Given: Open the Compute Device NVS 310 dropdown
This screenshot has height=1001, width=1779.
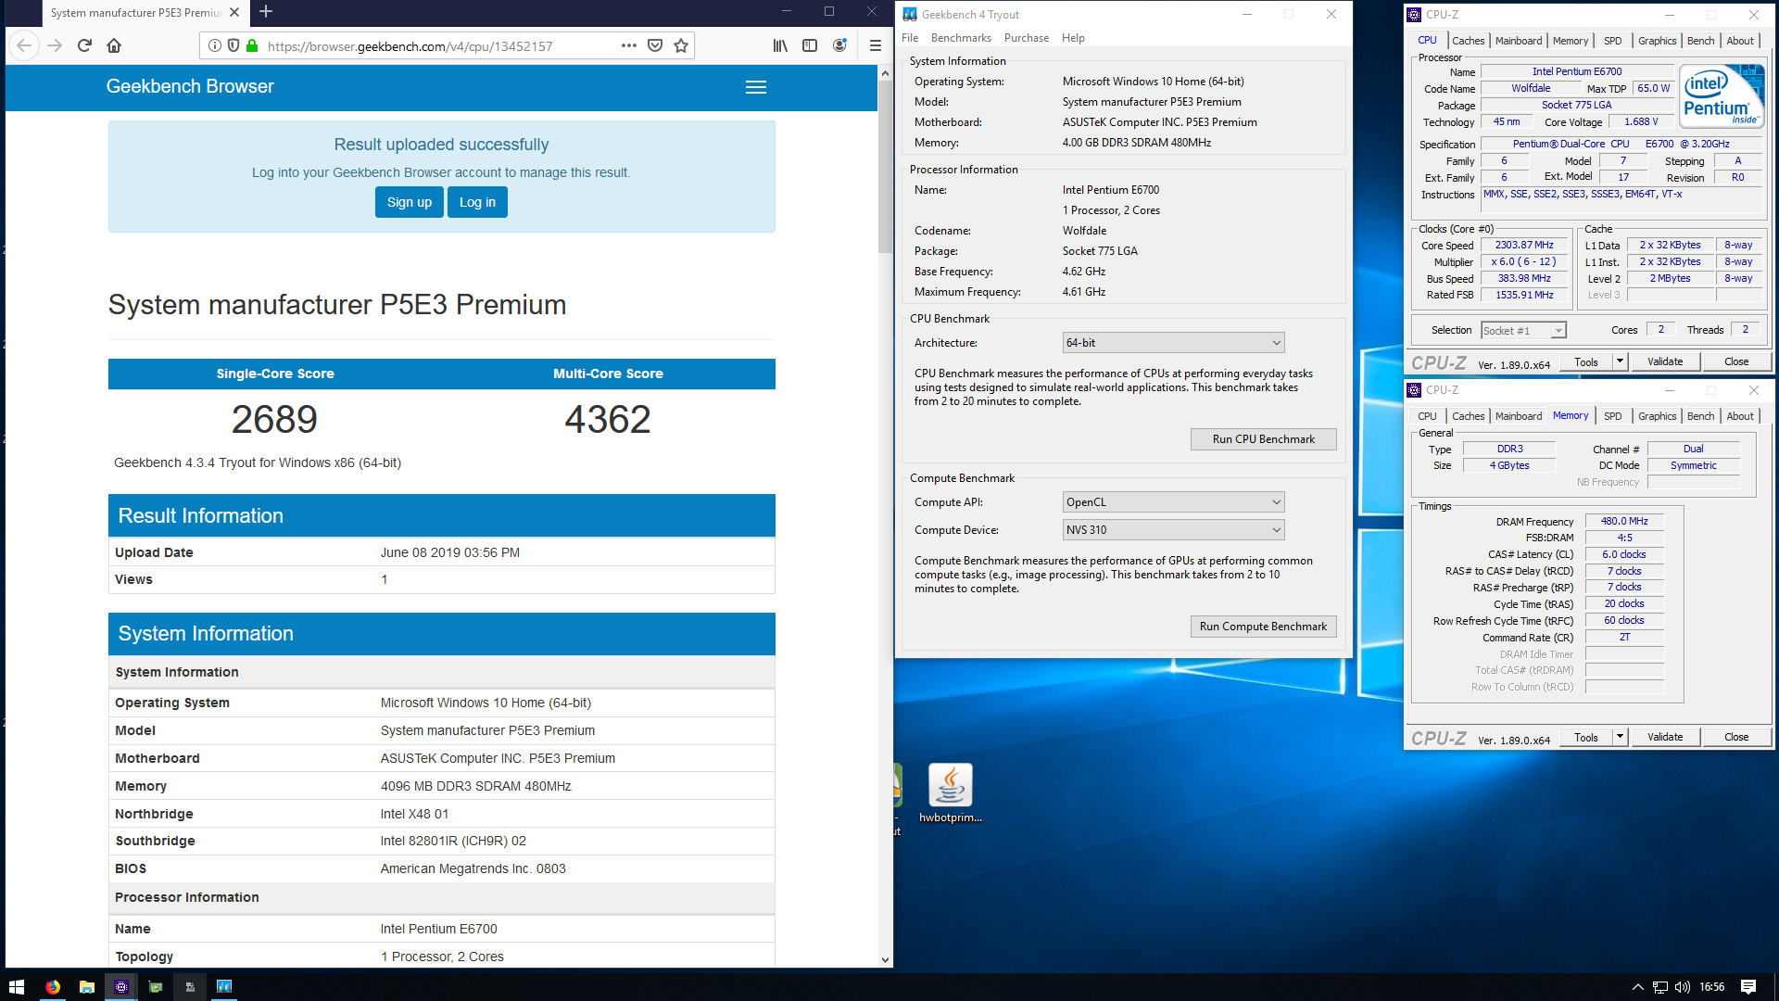Looking at the screenshot, I should coord(1173,530).
